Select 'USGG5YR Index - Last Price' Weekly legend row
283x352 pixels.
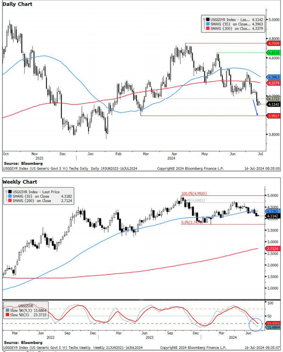pos(36,192)
